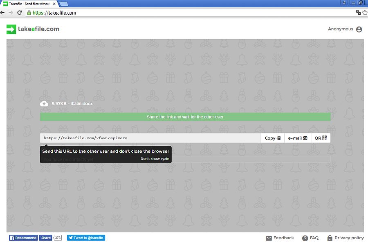368x247 pixels.
Task: View the Privacy policy
Action: point(345,238)
